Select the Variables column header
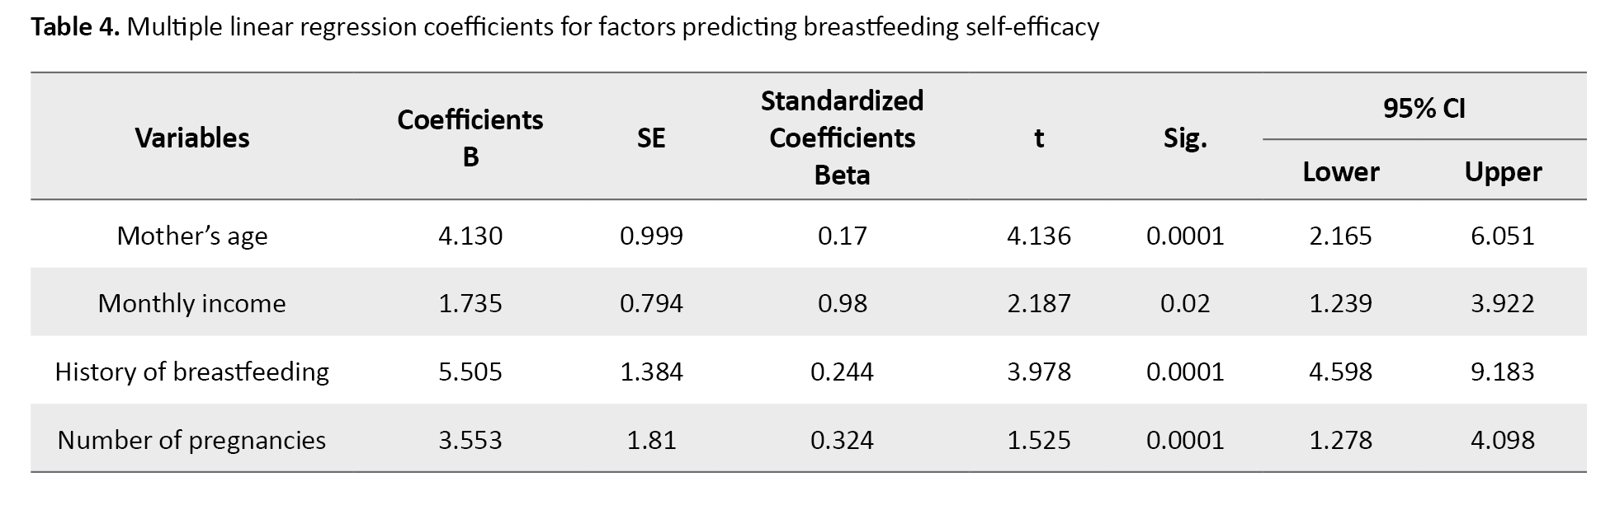 click(x=192, y=138)
